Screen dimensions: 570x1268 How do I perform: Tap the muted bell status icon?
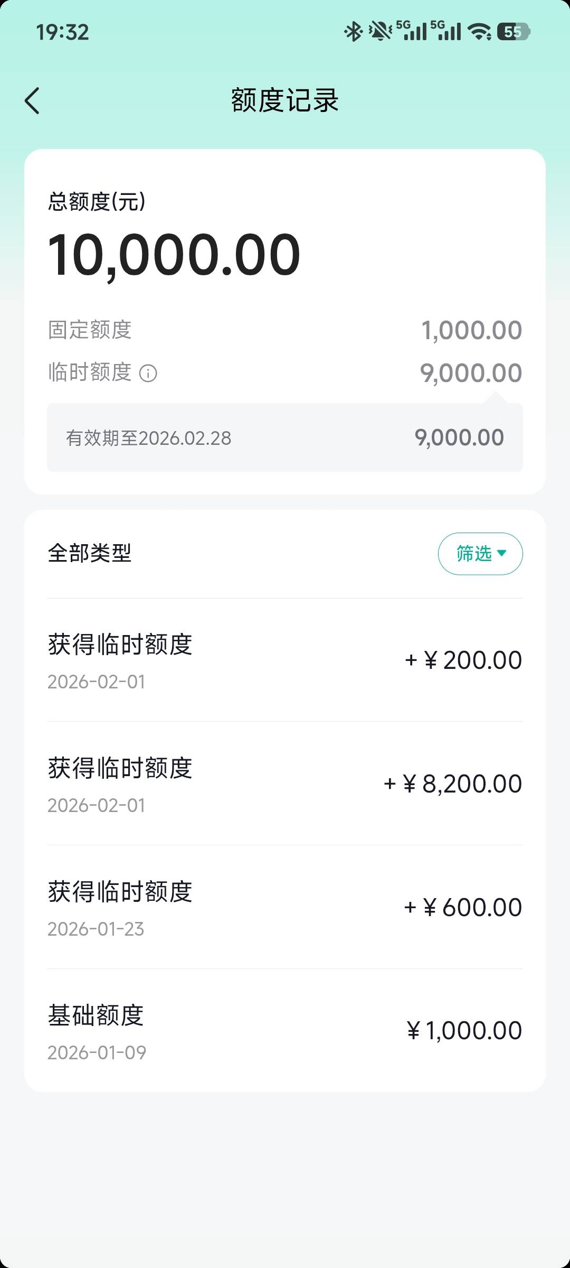point(380,32)
